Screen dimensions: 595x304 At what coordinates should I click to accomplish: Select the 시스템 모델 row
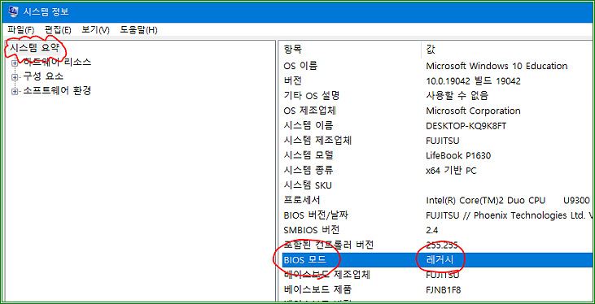click(438, 155)
